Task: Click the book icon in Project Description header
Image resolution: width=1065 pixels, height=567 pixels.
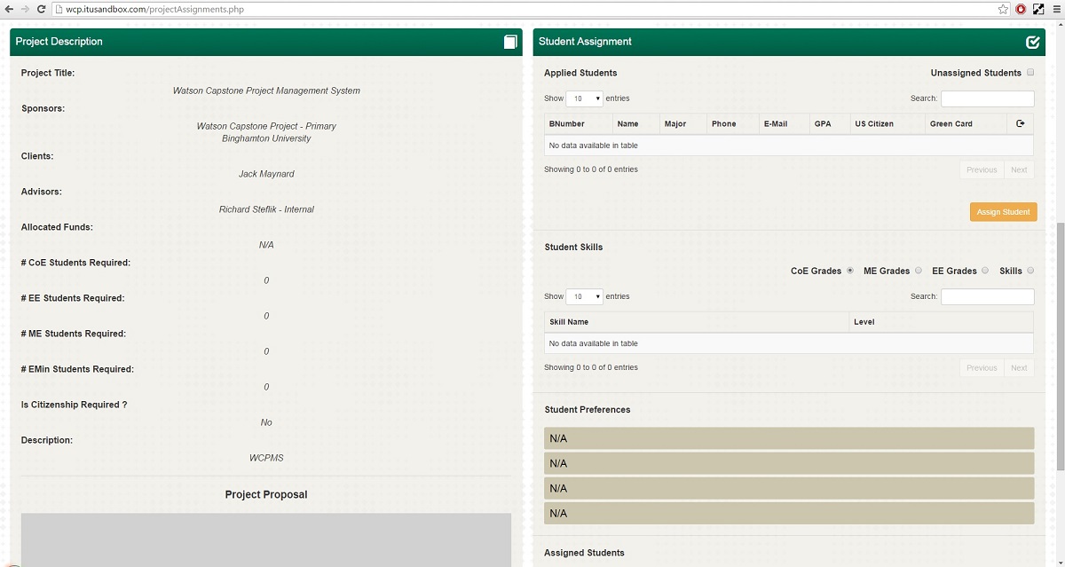Action: click(x=510, y=42)
